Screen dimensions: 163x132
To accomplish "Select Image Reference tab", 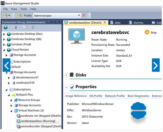I will point(76,96).
